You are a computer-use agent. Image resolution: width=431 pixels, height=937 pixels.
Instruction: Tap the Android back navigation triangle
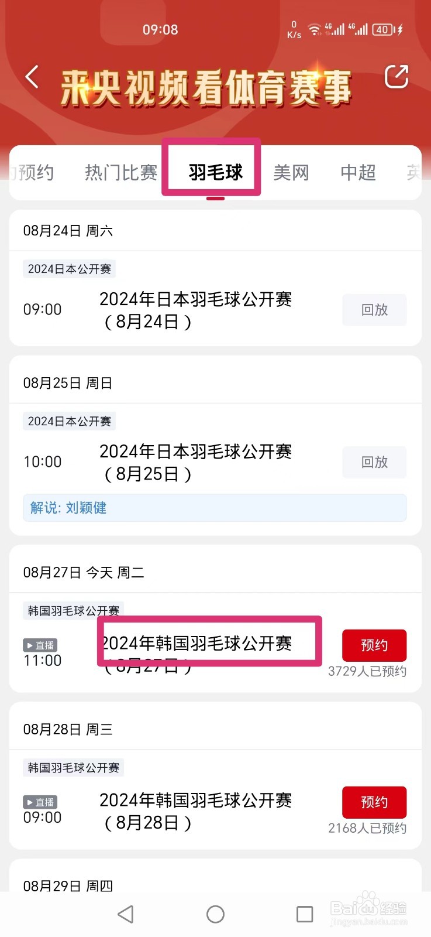coord(126,914)
